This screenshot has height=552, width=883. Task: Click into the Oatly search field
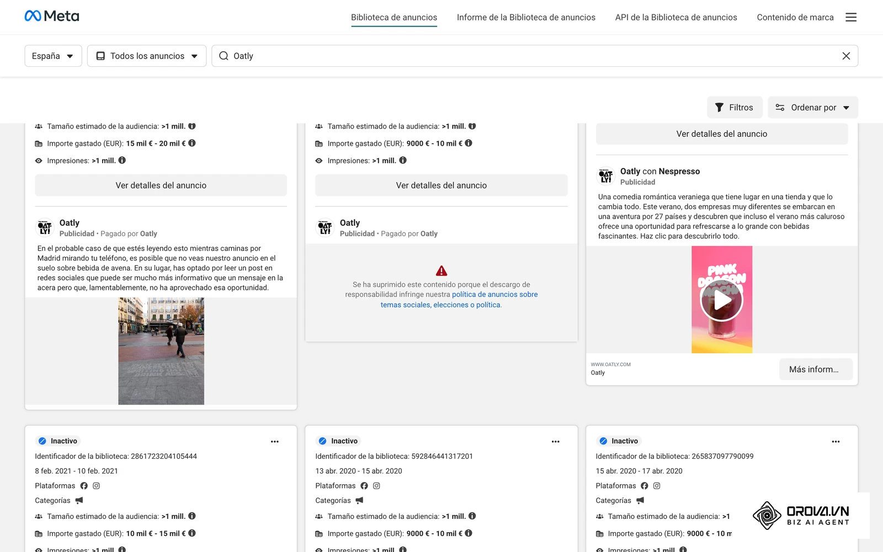[534, 56]
